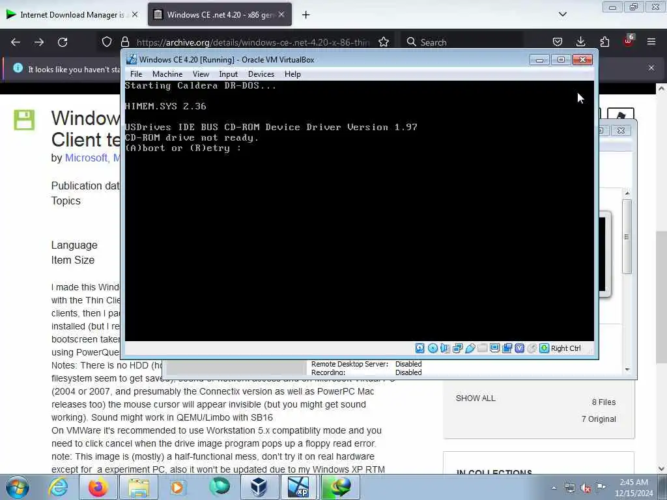Open Windows Media Player from taskbar
667x500 pixels.
pos(177,487)
